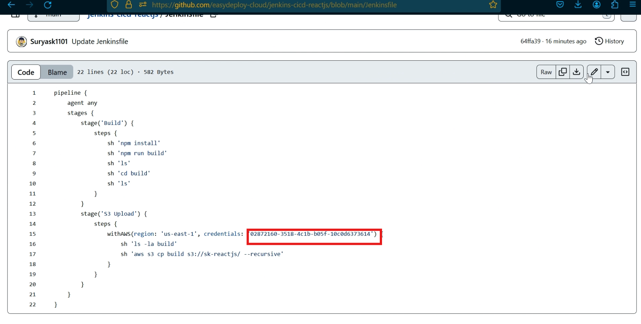Edit this file with the pencil icon
The height and width of the screenshot is (324, 641).
[594, 72]
